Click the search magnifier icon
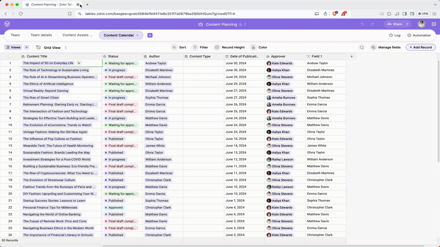Image resolution: width=440 pixels, height=247 pixels. pos(362,47)
